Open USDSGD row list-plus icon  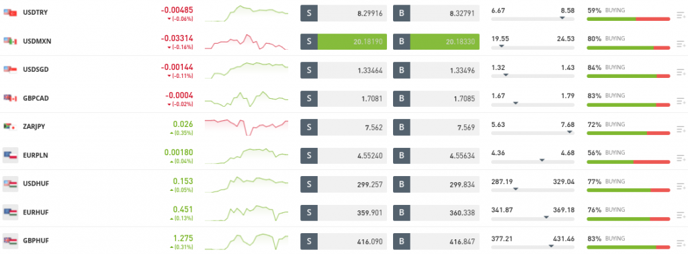pos(681,73)
